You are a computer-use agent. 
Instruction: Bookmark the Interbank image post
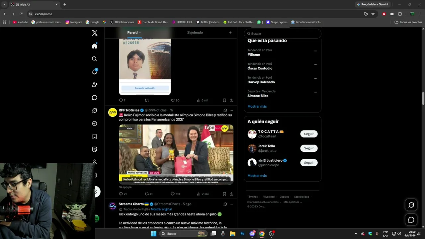tap(224, 100)
